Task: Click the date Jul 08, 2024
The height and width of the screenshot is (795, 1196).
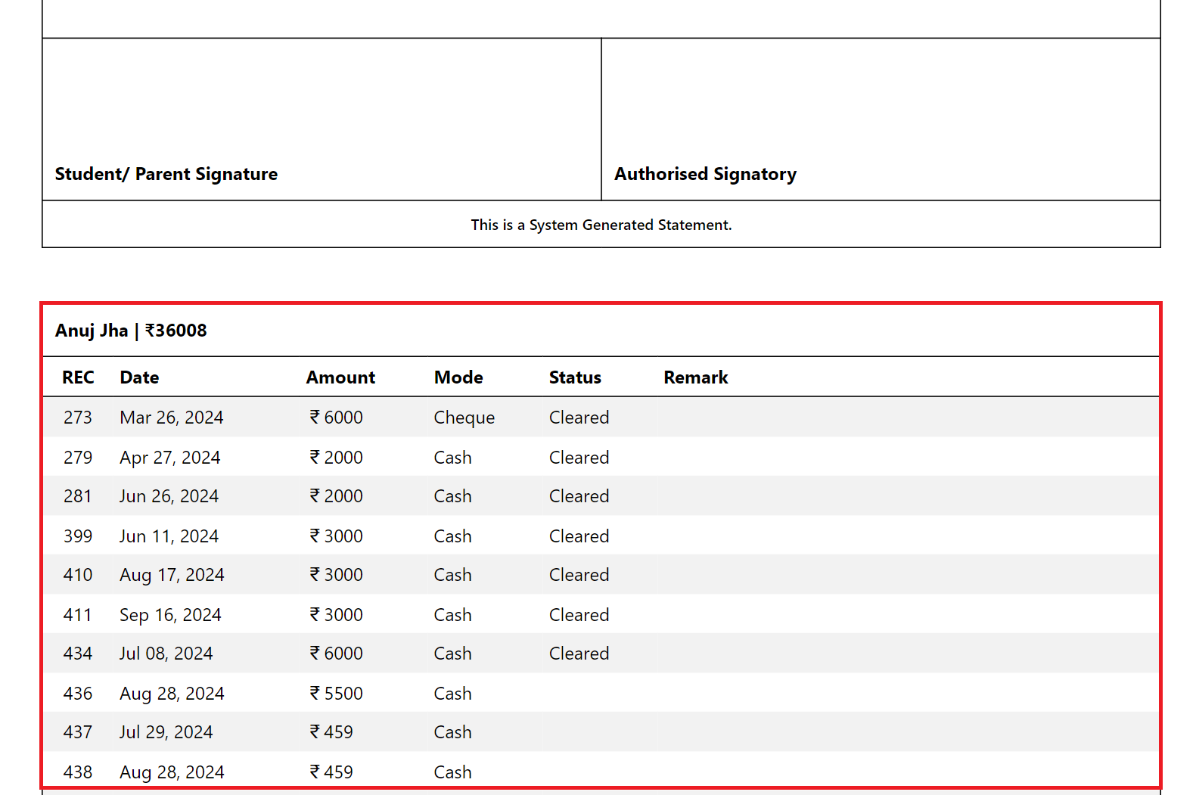Action: click(x=166, y=654)
